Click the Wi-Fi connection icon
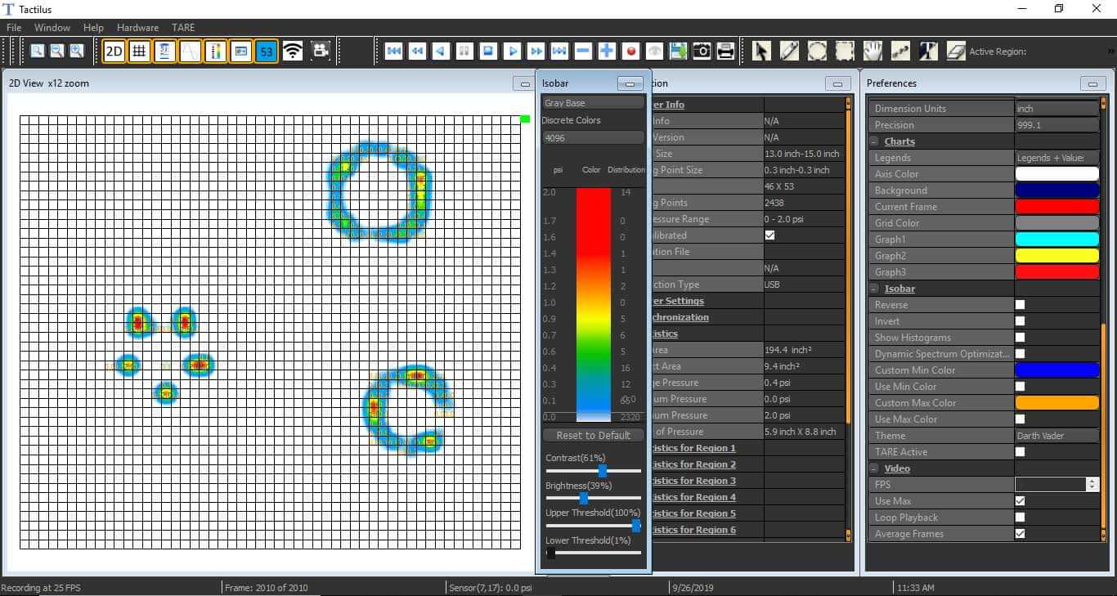The width and height of the screenshot is (1117, 596). click(292, 52)
